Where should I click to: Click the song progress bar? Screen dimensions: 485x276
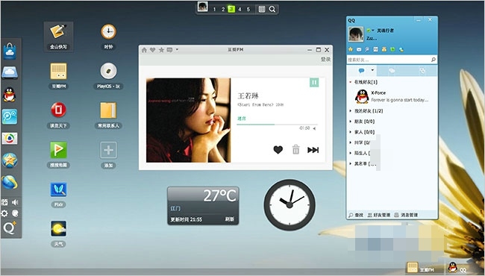(x=277, y=125)
